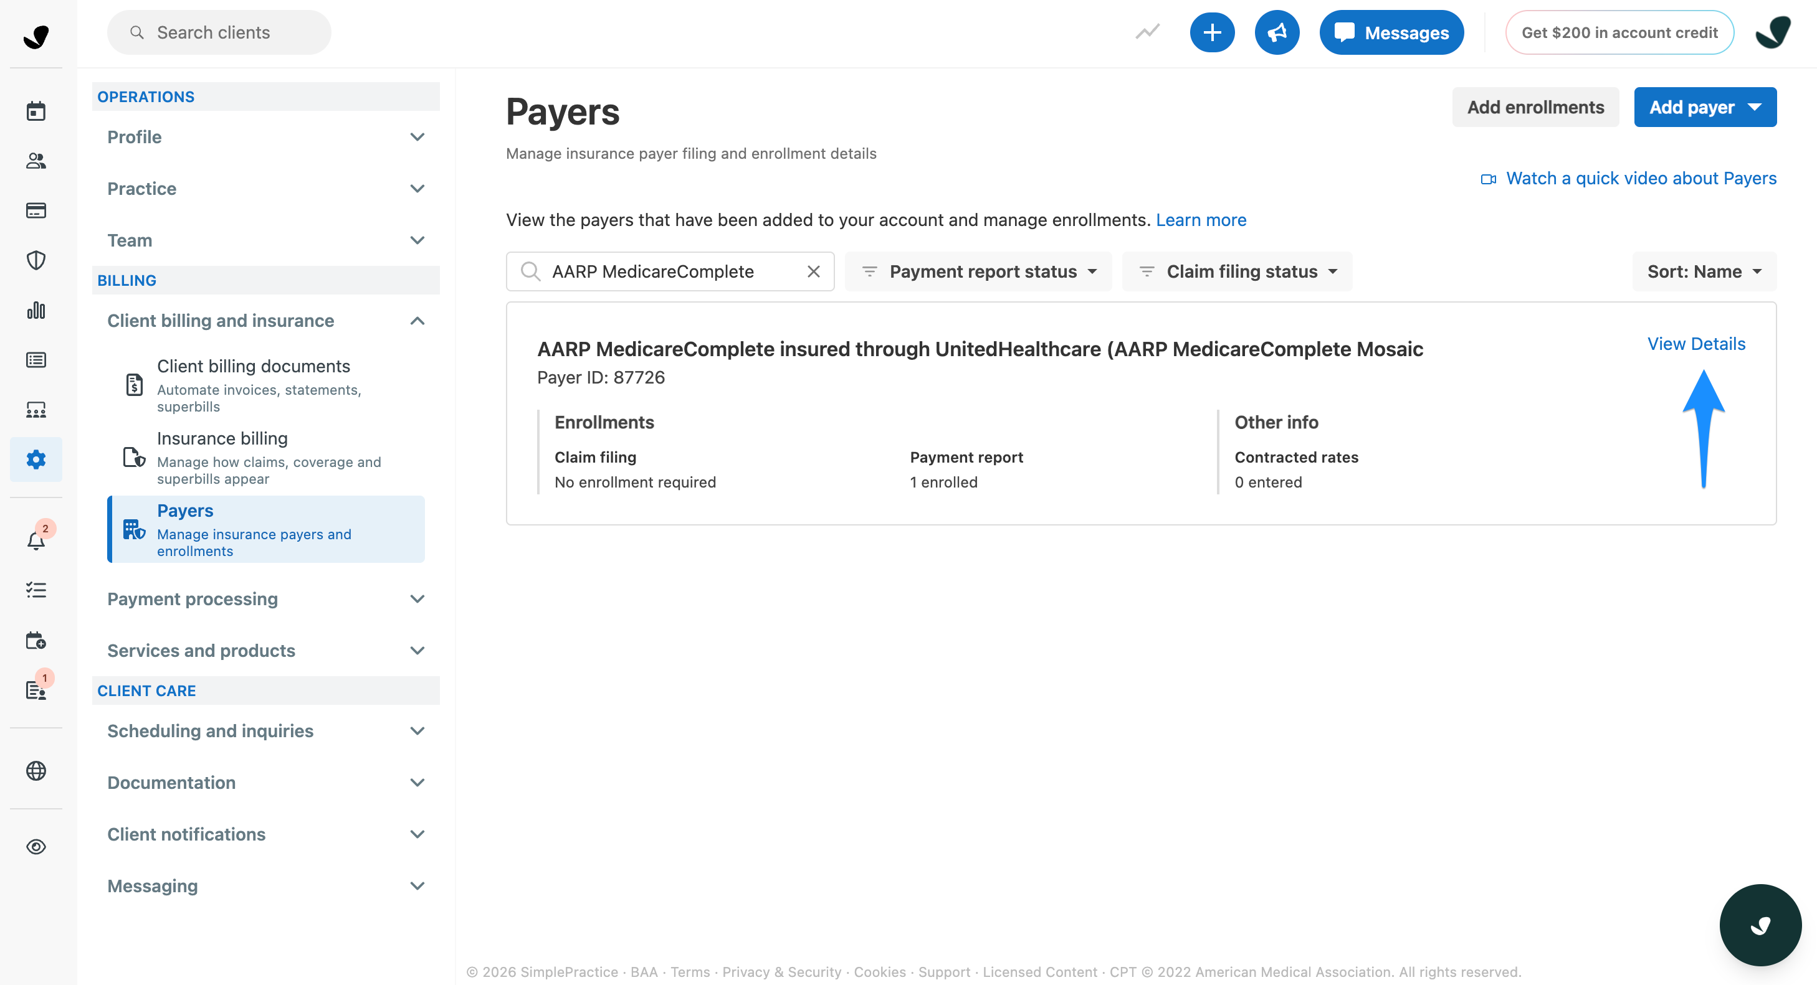Click 'Payer ID: 87726' text
The width and height of the screenshot is (1817, 985).
(x=601, y=378)
